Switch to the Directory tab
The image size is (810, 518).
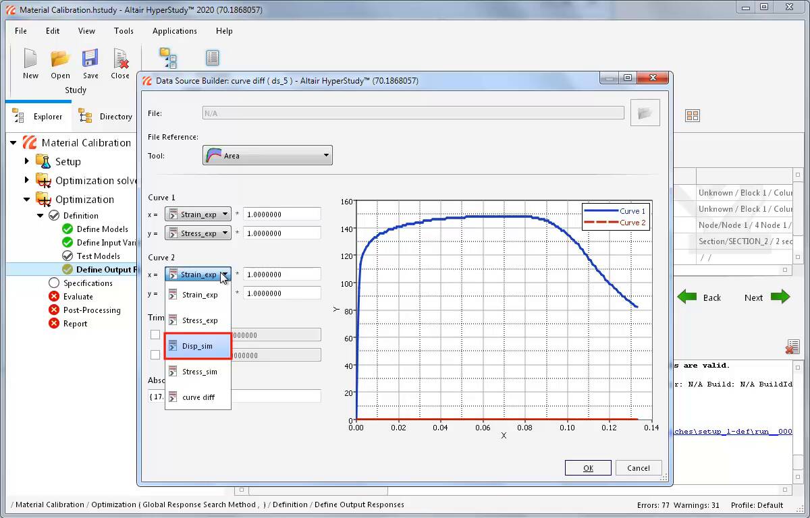106,116
